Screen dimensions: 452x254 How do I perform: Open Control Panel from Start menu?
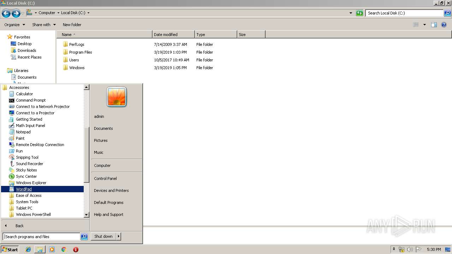[105, 179]
